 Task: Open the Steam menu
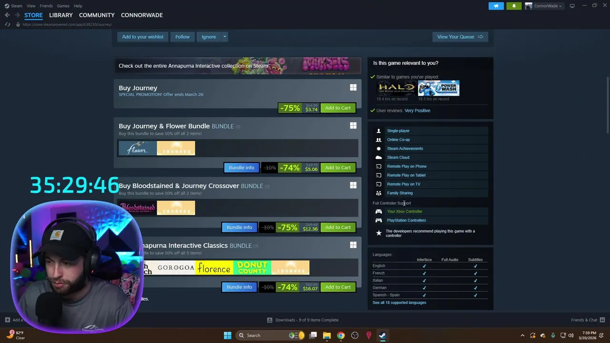point(14,6)
